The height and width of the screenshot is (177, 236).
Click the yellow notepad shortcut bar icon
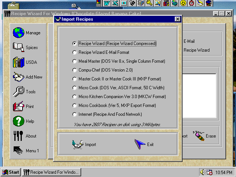point(200,3)
